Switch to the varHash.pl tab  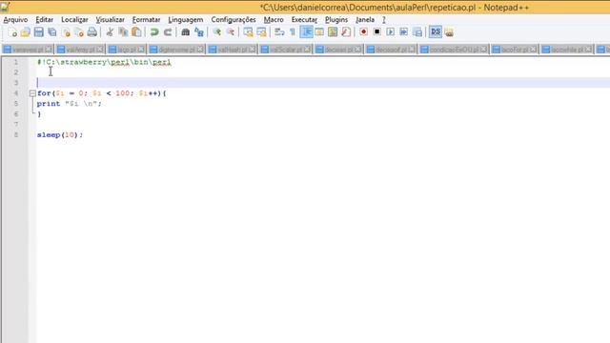(232, 50)
